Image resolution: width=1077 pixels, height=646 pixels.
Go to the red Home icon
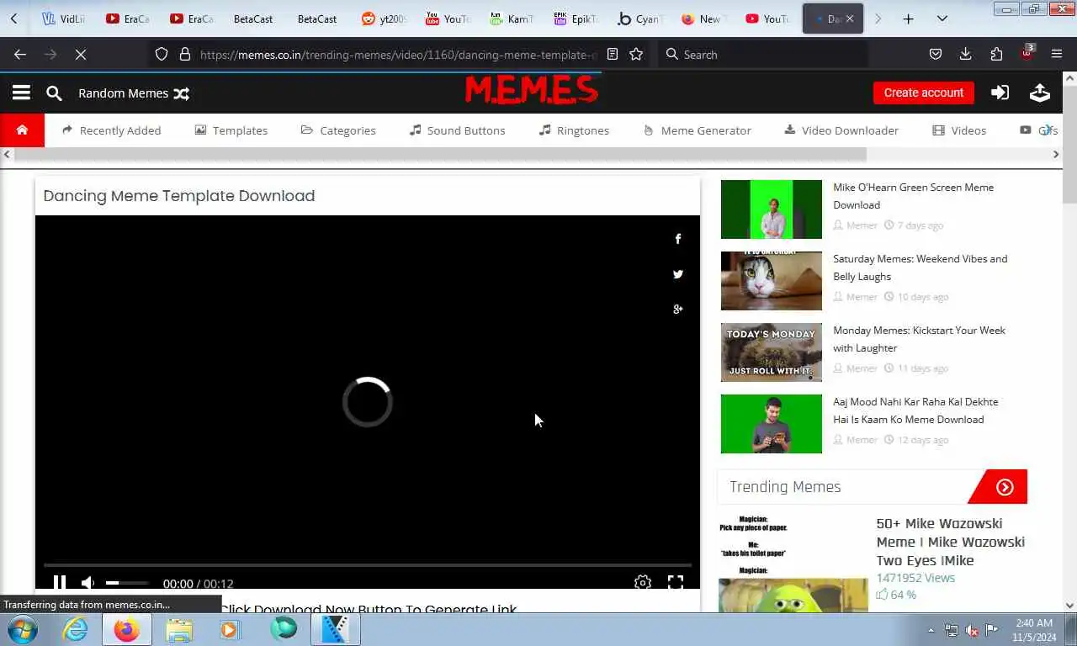(x=22, y=130)
